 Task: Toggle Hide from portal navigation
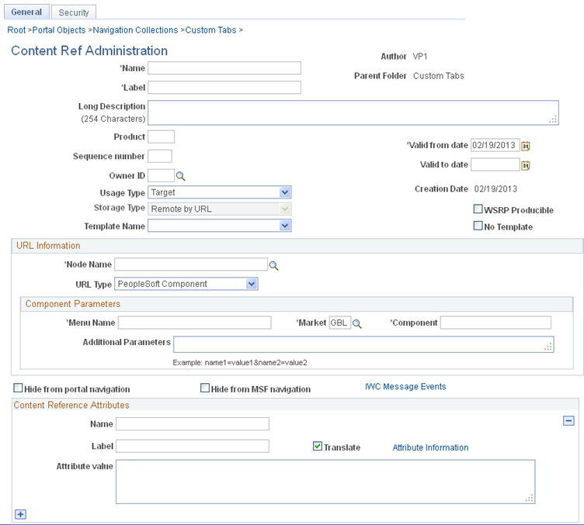(18, 389)
